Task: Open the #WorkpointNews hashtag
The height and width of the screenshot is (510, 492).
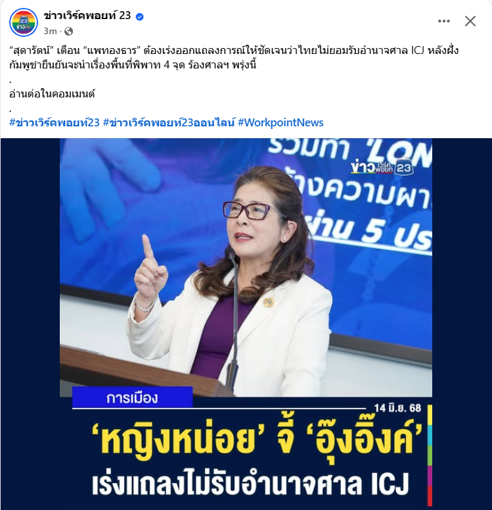Action: (280, 122)
